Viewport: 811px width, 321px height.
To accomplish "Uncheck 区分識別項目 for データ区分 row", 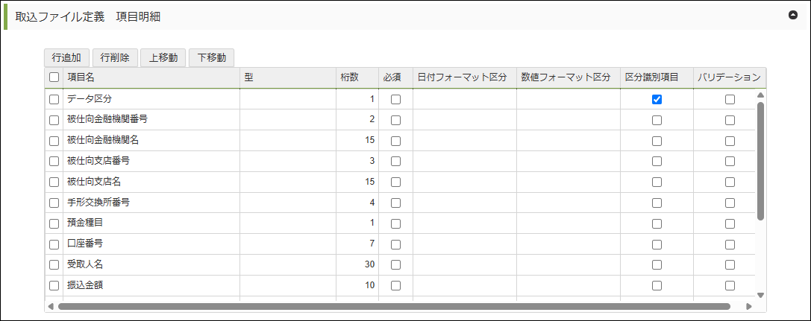I will click(657, 99).
